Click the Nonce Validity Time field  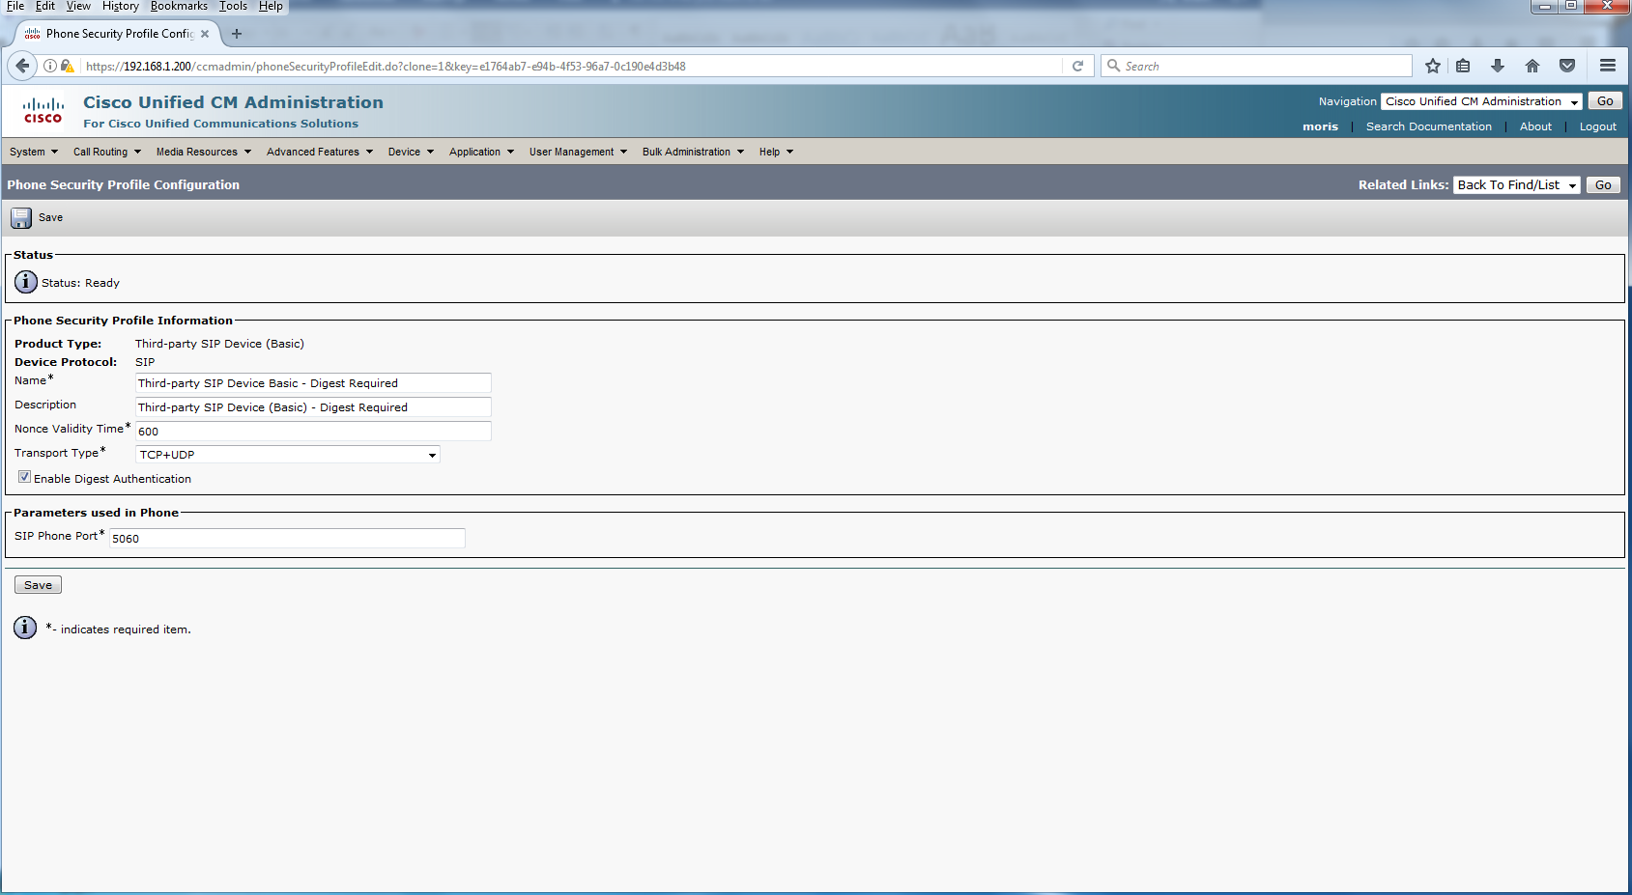(313, 432)
